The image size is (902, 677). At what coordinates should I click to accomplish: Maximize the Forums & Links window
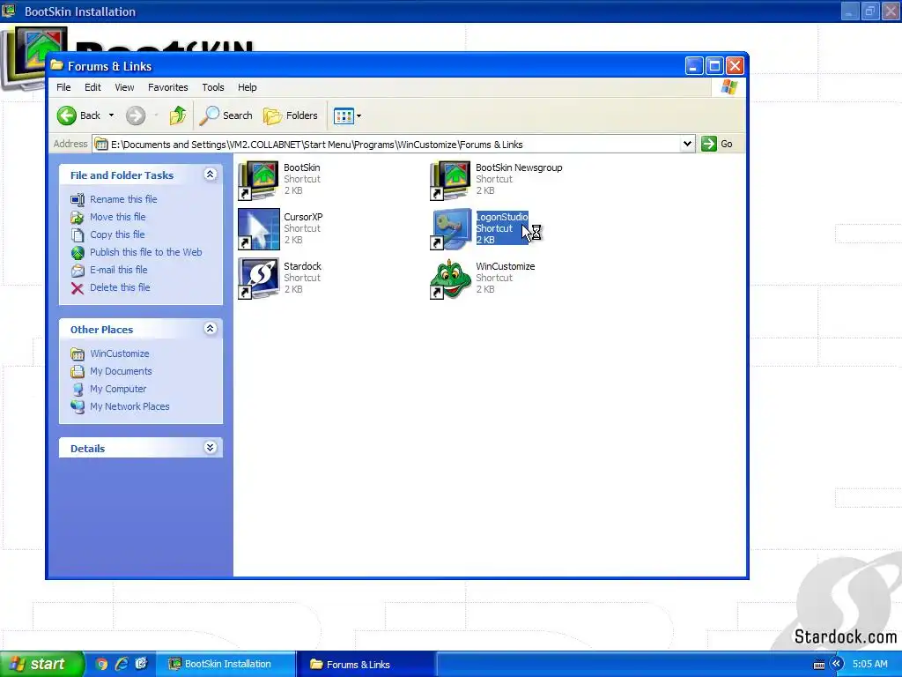(714, 66)
